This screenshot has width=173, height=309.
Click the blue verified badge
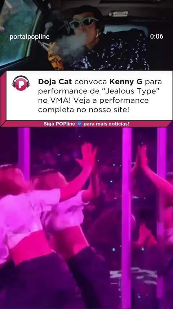(x=79, y=124)
